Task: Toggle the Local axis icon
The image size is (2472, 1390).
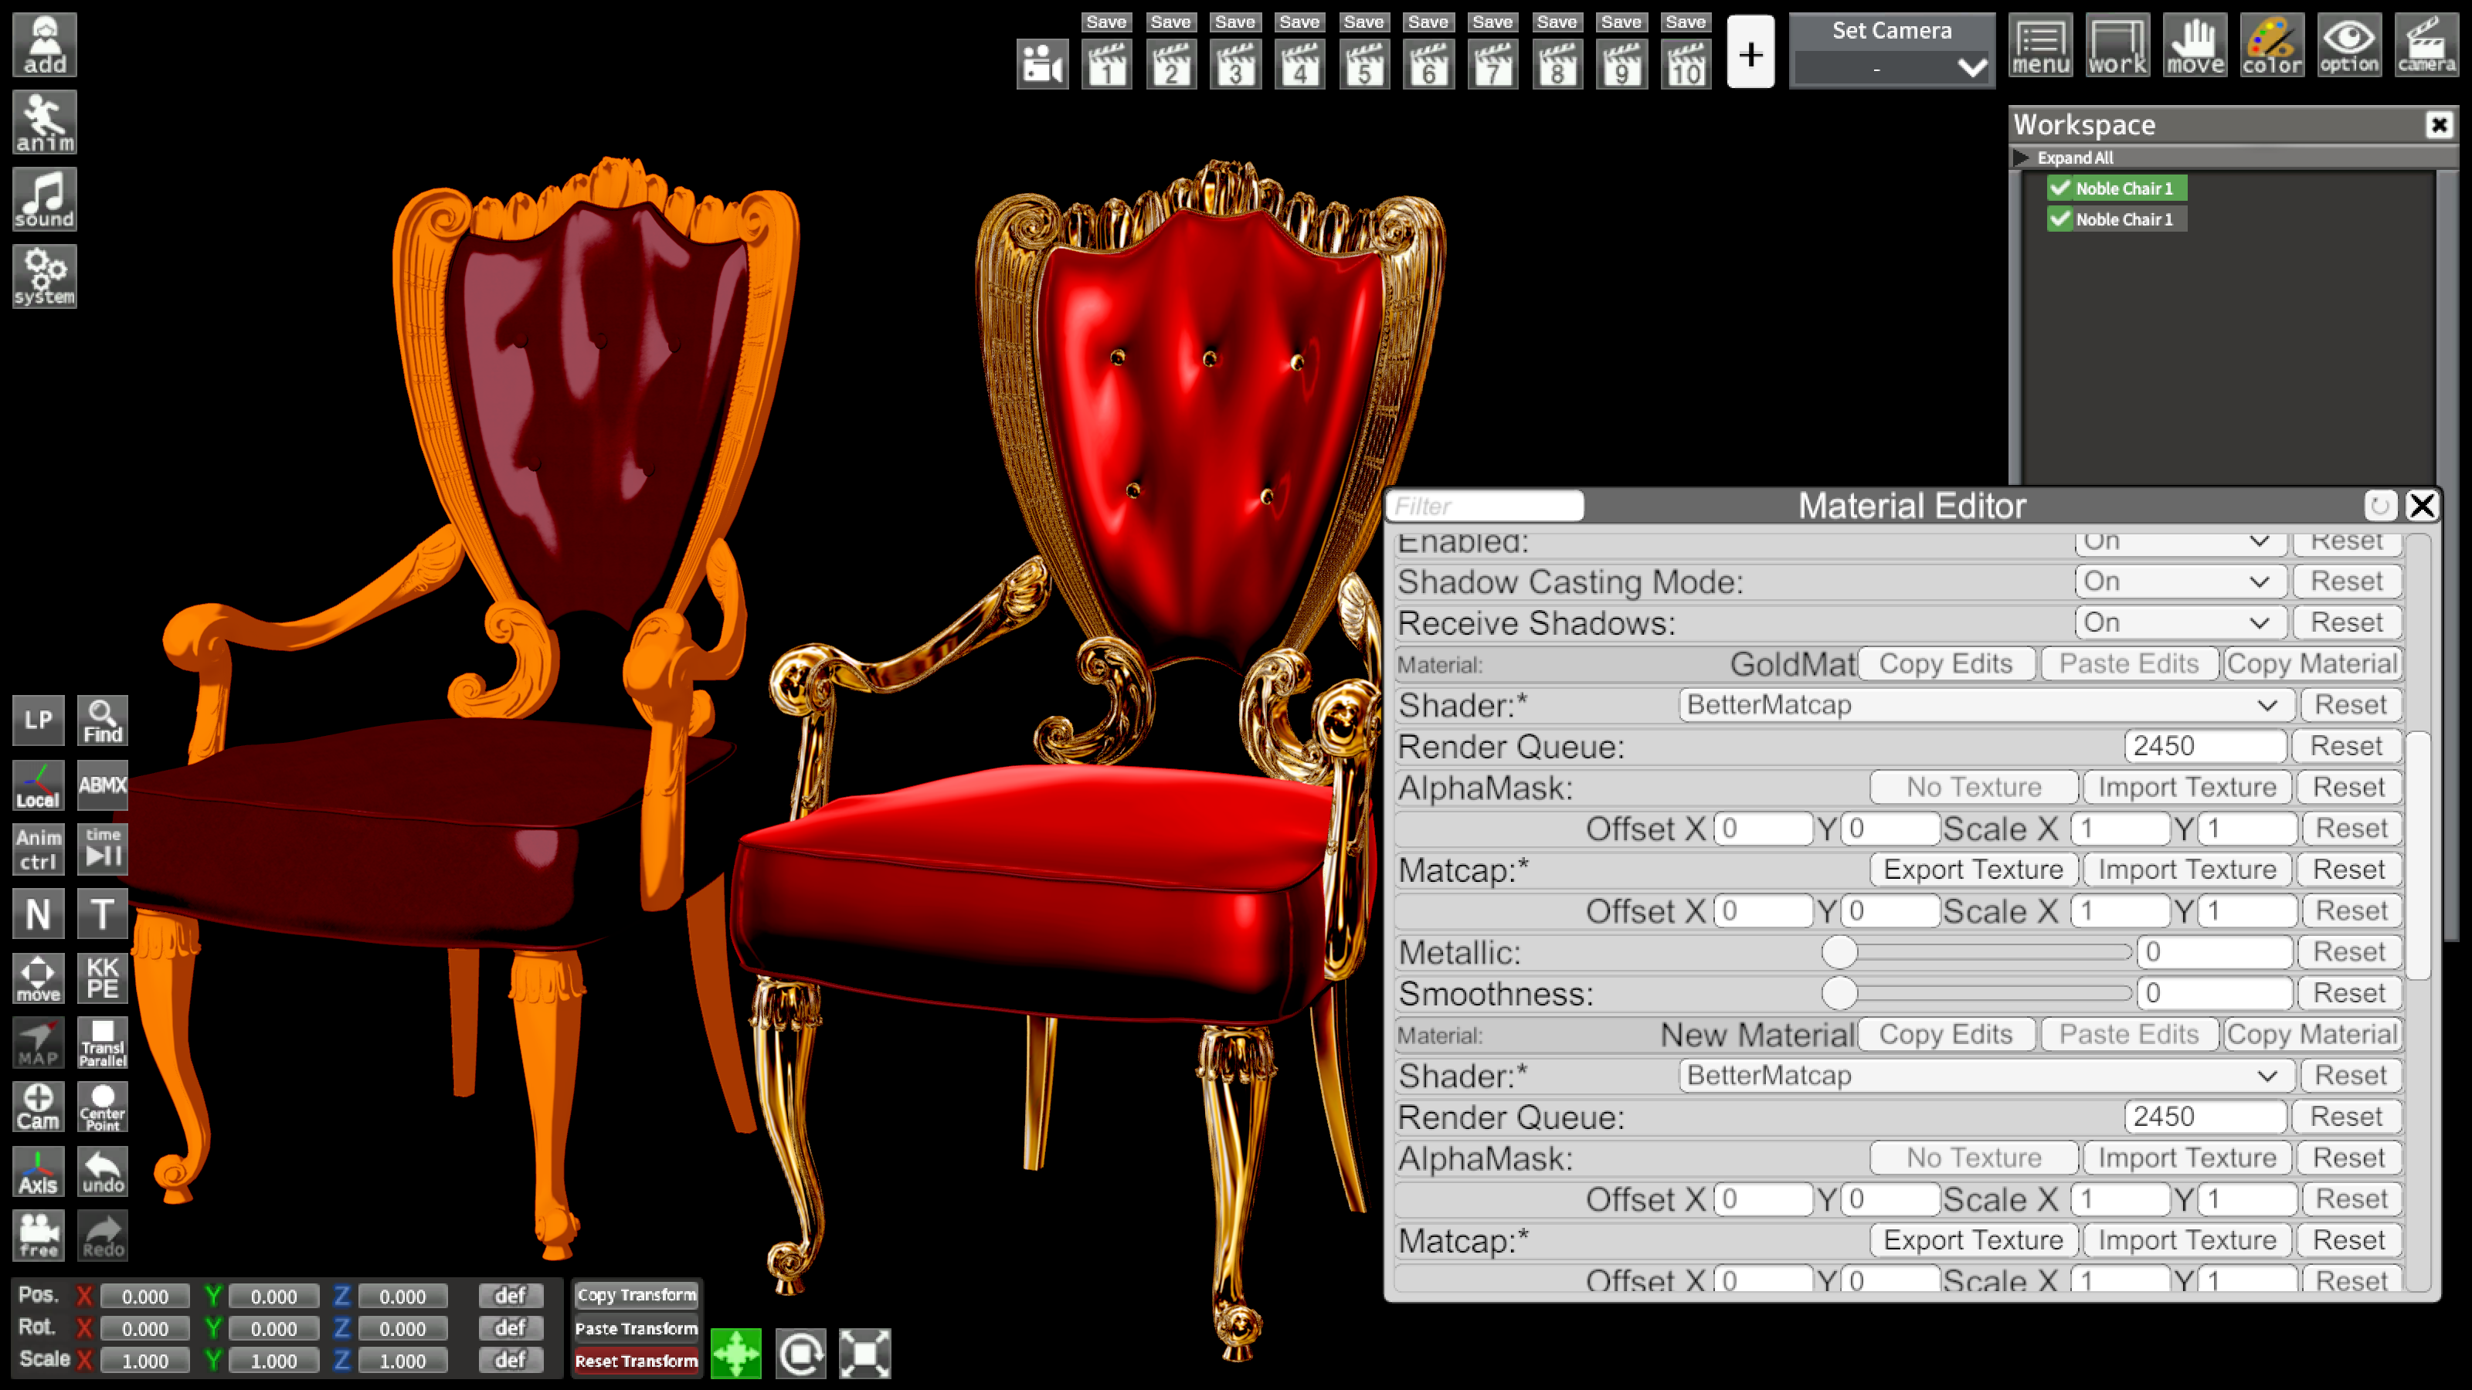Action: pos(39,785)
